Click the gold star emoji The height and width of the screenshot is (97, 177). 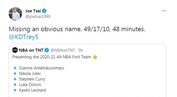(x=95, y=57)
